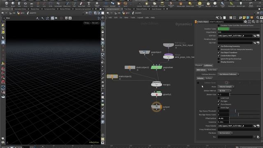The width and height of the screenshot is (263, 148).
Task: Open the File field history dropdown arrow
Action: tap(255, 137)
